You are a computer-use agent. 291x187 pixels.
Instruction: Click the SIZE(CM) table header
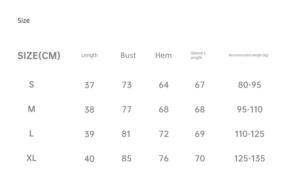click(x=39, y=56)
